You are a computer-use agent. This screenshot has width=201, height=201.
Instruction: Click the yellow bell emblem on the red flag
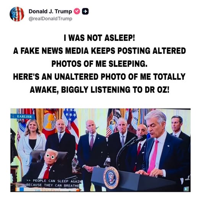pyautogui.click(x=49, y=122)
